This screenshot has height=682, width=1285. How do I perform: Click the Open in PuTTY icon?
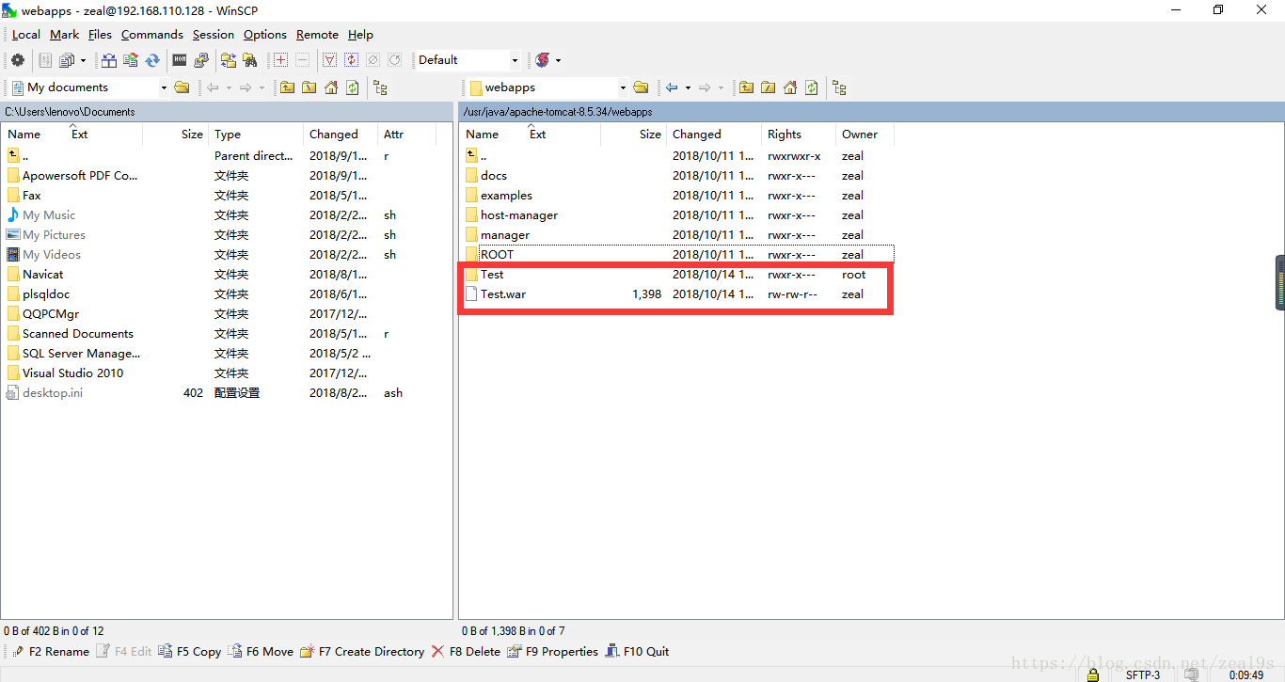point(201,60)
